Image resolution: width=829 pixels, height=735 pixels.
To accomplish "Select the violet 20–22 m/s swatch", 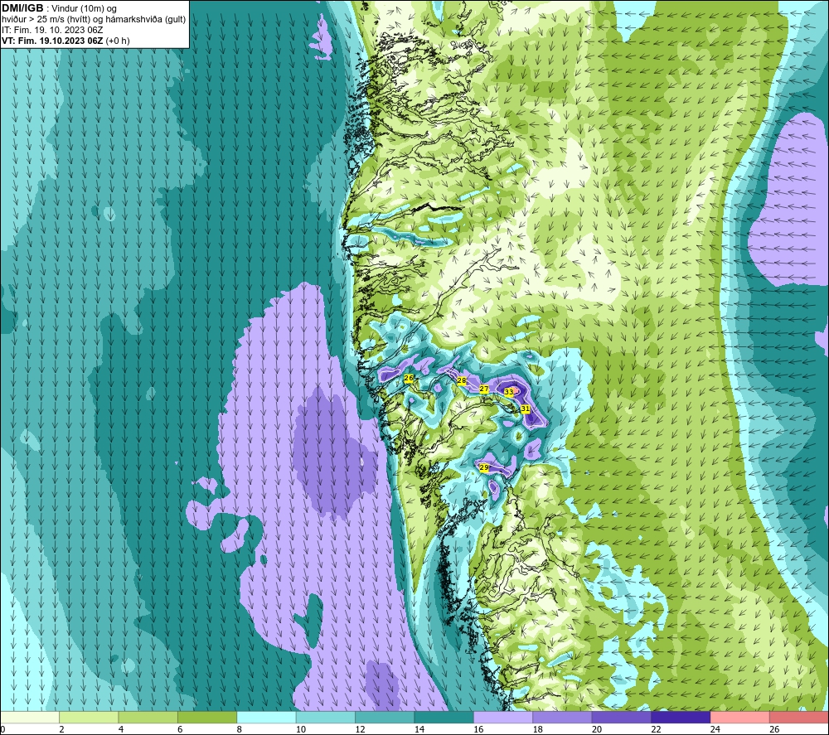I will [622, 718].
